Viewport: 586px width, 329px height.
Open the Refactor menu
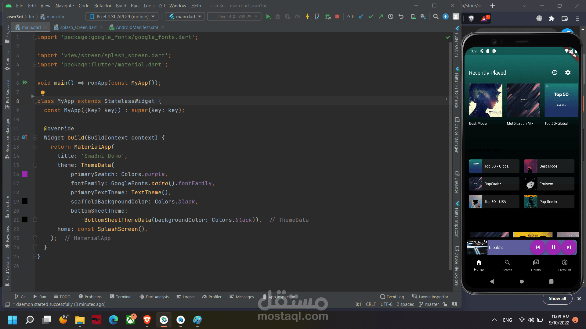pyautogui.click(x=103, y=5)
